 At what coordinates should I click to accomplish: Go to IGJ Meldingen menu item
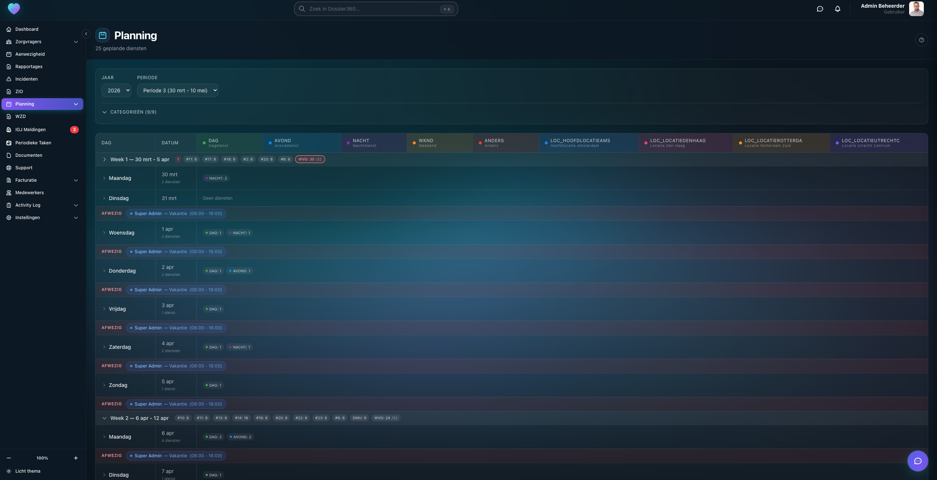[x=30, y=130]
